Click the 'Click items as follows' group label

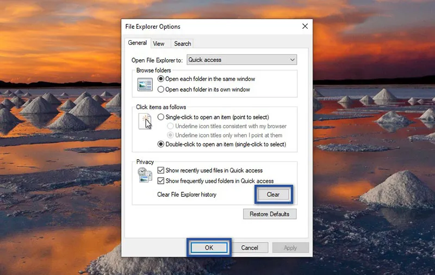pyautogui.click(x=161, y=107)
